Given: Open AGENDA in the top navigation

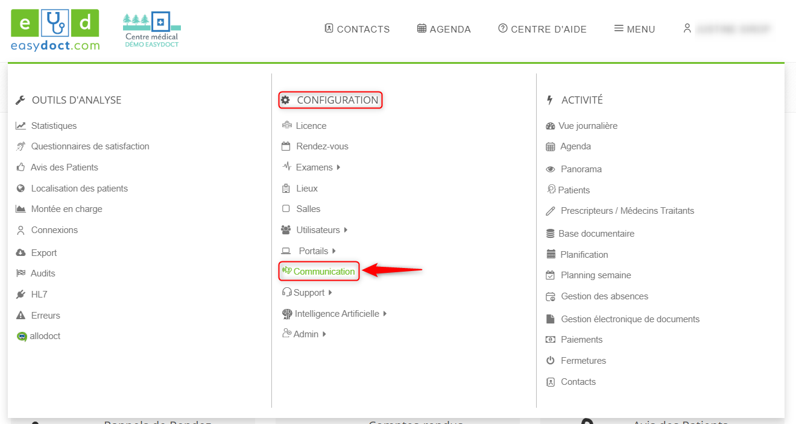Looking at the screenshot, I should pos(444,29).
